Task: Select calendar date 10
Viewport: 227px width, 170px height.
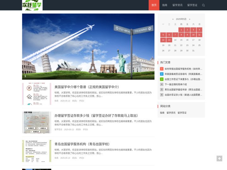Action: click(x=193, y=35)
